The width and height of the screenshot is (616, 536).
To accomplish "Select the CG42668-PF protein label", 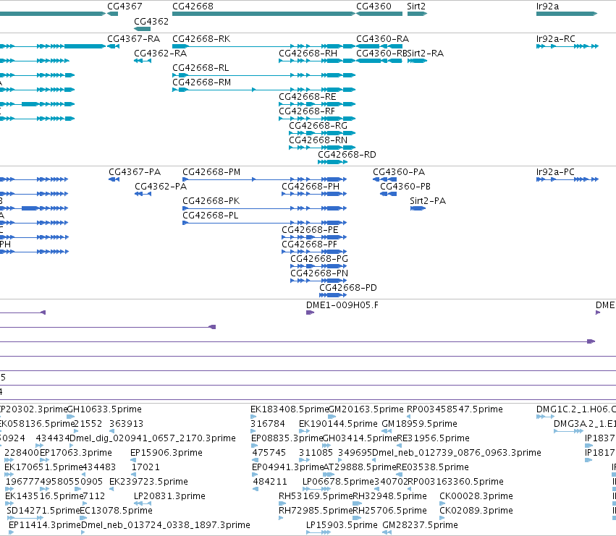I will [x=309, y=244].
